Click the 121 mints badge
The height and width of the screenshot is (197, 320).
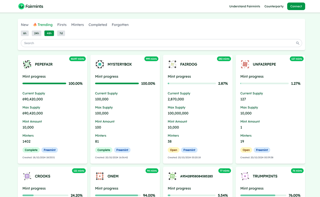[79, 171]
